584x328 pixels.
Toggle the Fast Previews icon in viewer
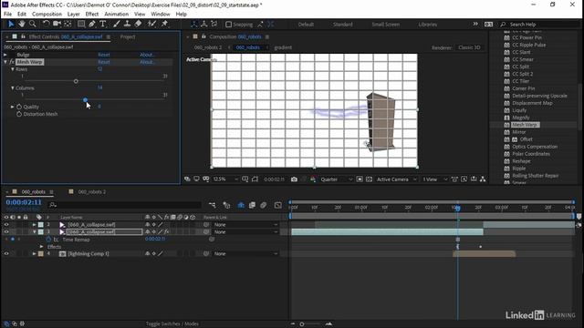(x=464, y=179)
